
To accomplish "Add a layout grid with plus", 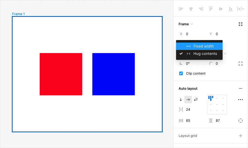I will click(x=241, y=136).
